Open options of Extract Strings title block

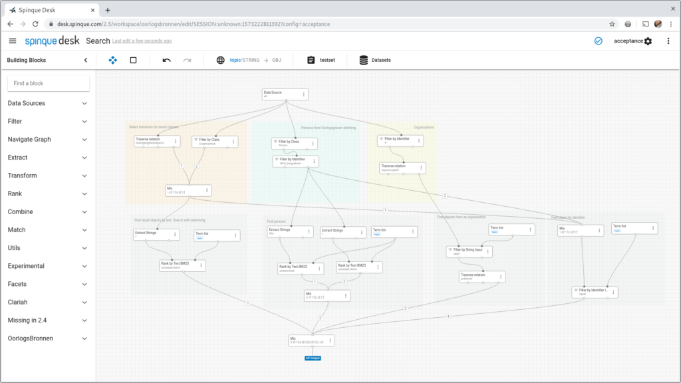[309, 231]
